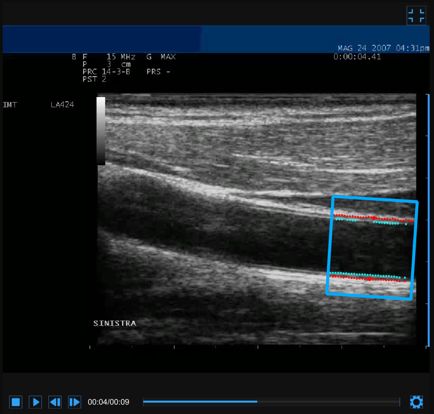Select the blue ROI rectangle's top edge
The image size is (434, 414).
click(x=375, y=199)
